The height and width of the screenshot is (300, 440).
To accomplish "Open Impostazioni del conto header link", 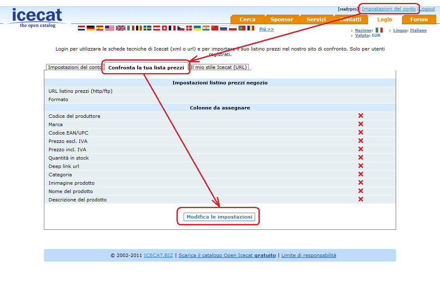I will click(389, 9).
